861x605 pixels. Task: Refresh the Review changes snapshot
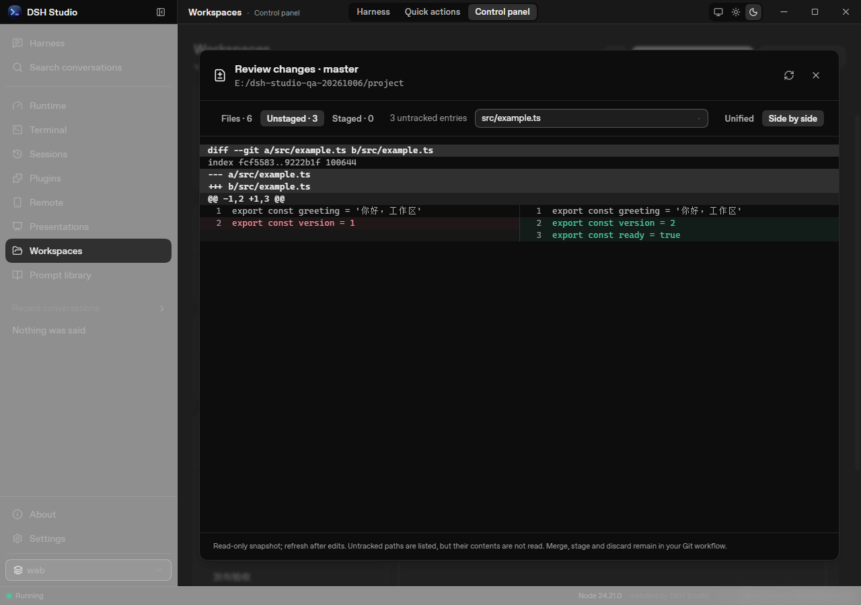point(789,75)
